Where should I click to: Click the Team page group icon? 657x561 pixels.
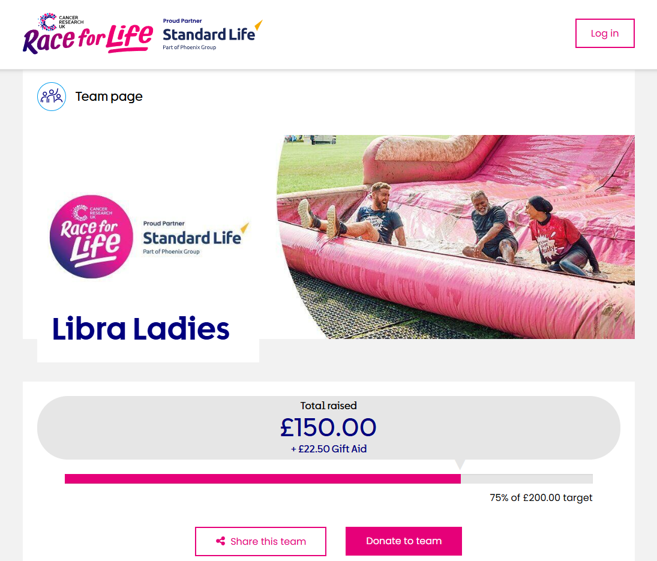click(x=52, y=97)
